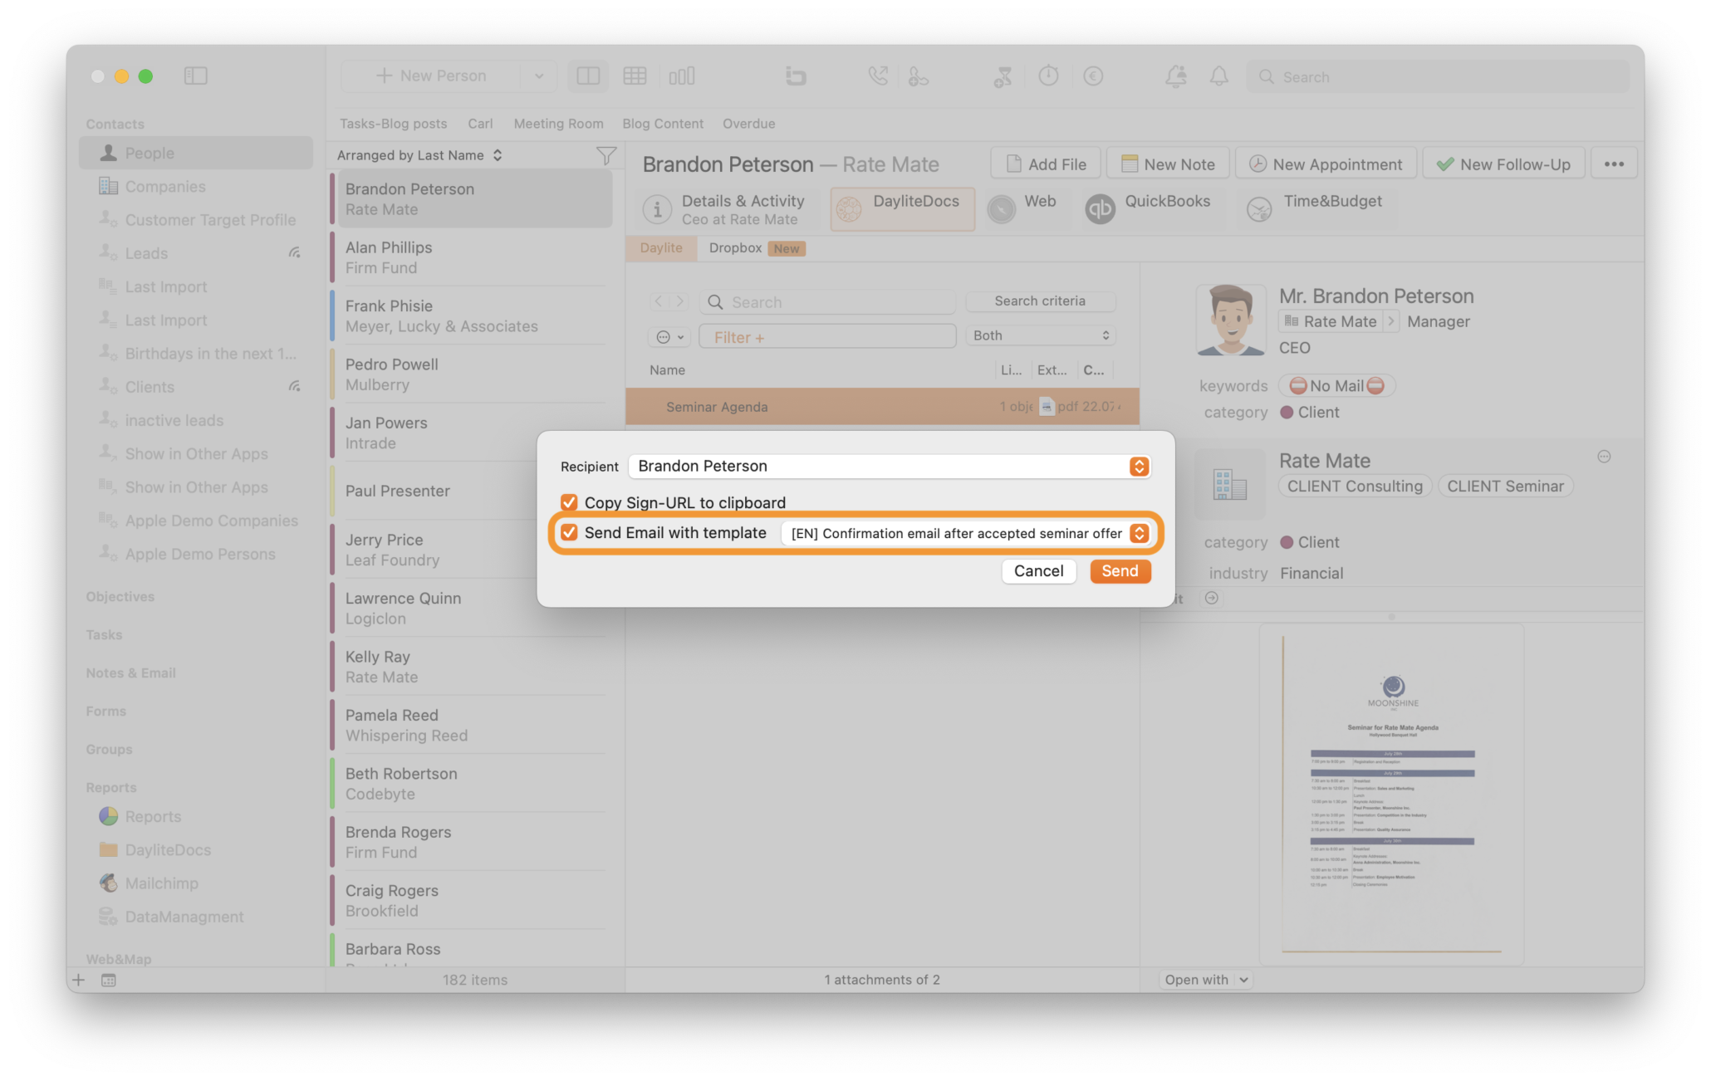Viewport: 1711px width, 1081px height.
Task: Click the more options ellipsis button
Action: click(x=1614, y=164)
